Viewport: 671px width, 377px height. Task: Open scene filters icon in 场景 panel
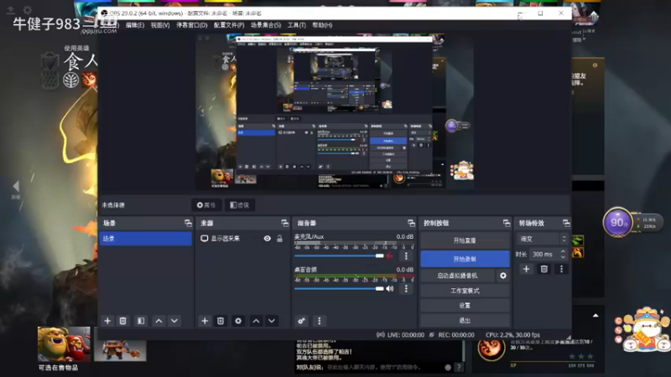pos(141,321)
